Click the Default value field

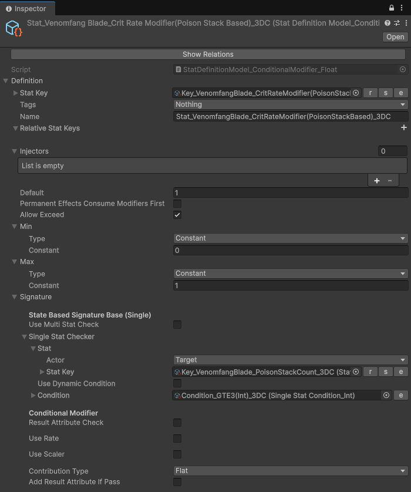click(x=291, y=193)
